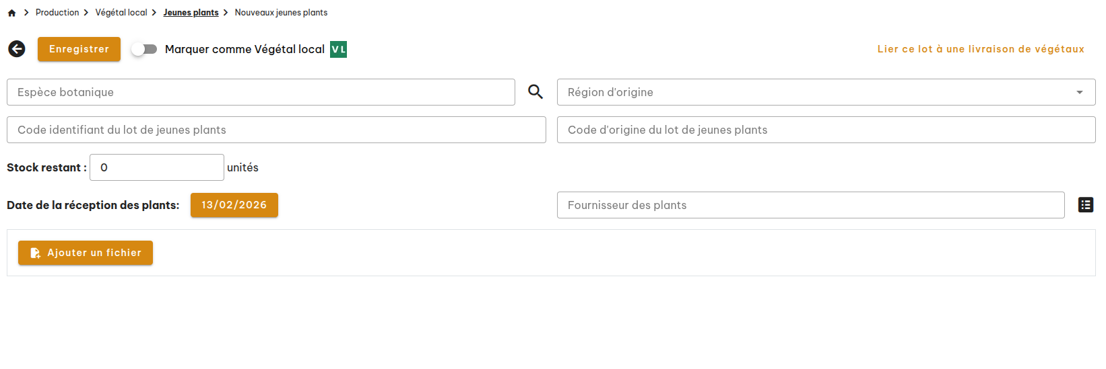Open supplier list icon beside Fournisseur field

(x=1085, y=205)
